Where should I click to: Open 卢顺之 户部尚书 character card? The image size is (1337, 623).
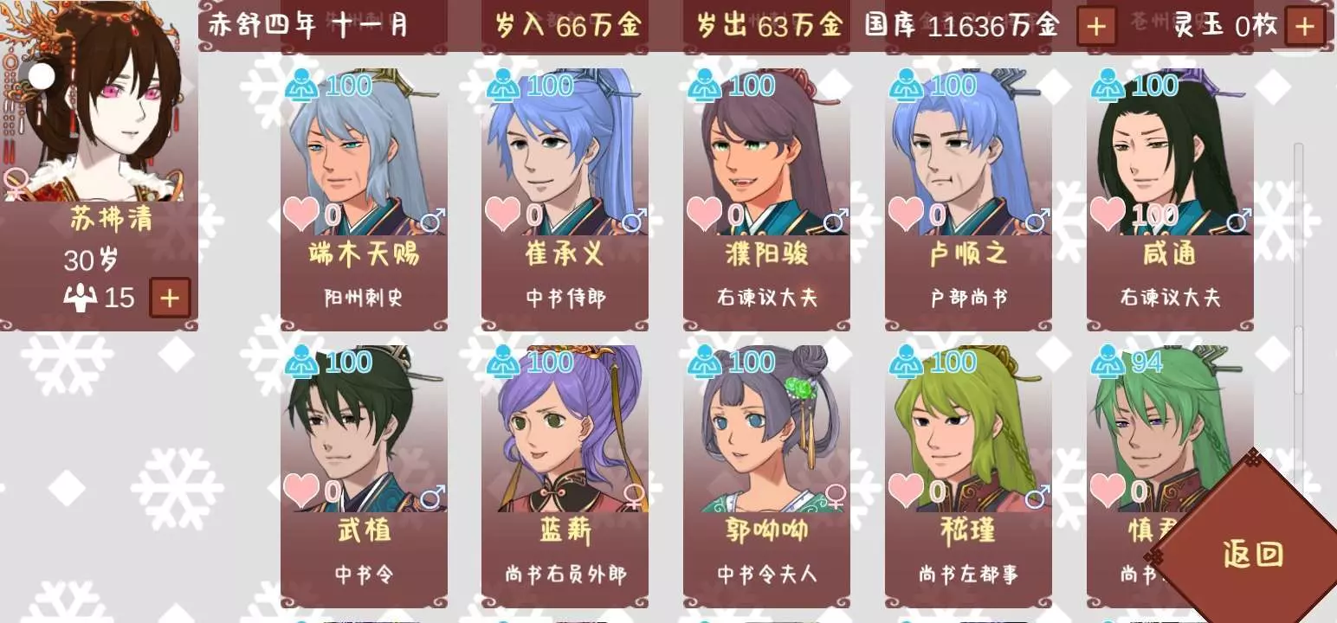point(968,199)
